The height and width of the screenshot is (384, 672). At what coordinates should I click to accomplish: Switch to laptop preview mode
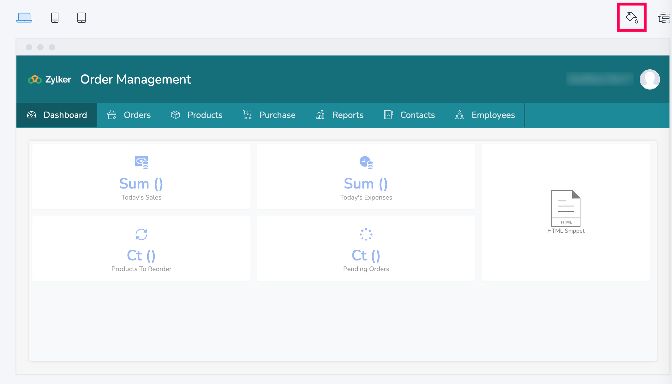coord(24,18)
